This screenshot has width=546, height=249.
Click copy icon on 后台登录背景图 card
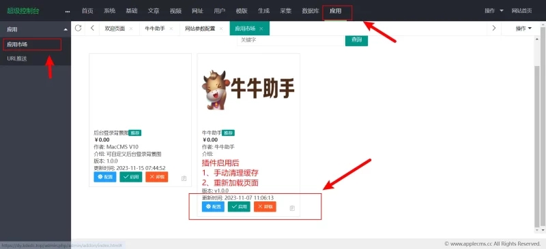point(184,178)
